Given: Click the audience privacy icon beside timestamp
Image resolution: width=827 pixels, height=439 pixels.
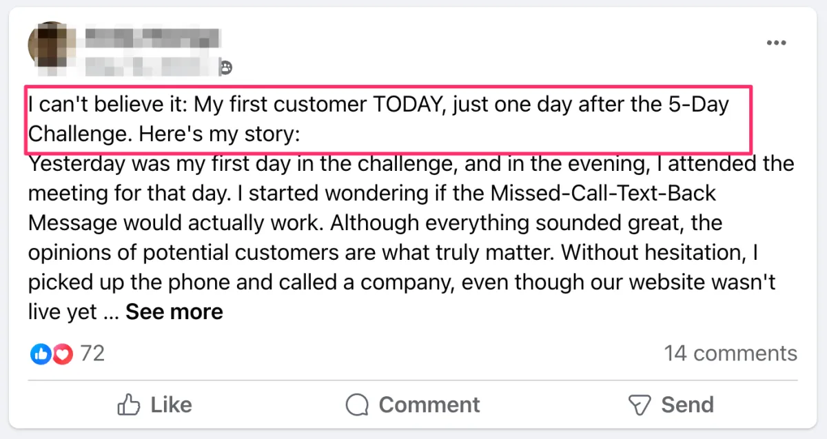Looking at the screenshot, I should click(x=225, y=68).
